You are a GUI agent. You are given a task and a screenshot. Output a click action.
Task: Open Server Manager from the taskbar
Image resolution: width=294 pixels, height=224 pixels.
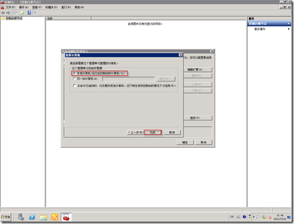(x=21, y=217)
